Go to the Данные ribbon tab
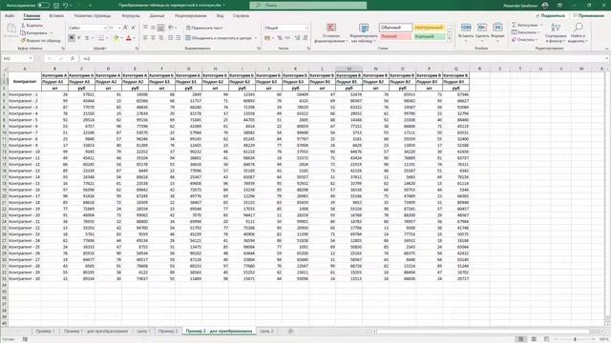611x343 pixels. coord(157,15)
